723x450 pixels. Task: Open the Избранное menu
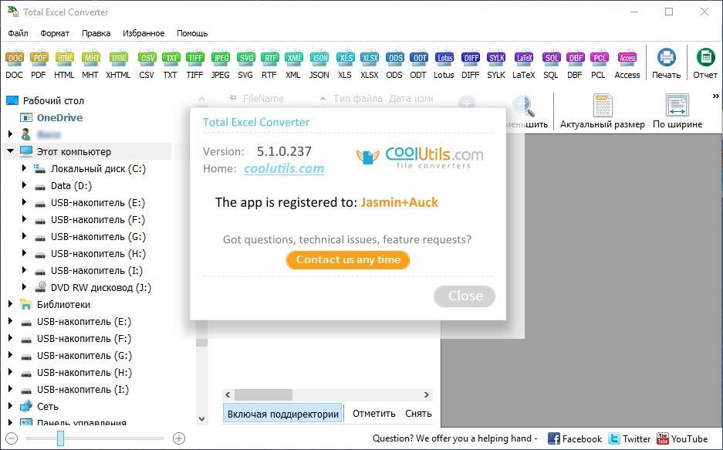tap(144, 33)
